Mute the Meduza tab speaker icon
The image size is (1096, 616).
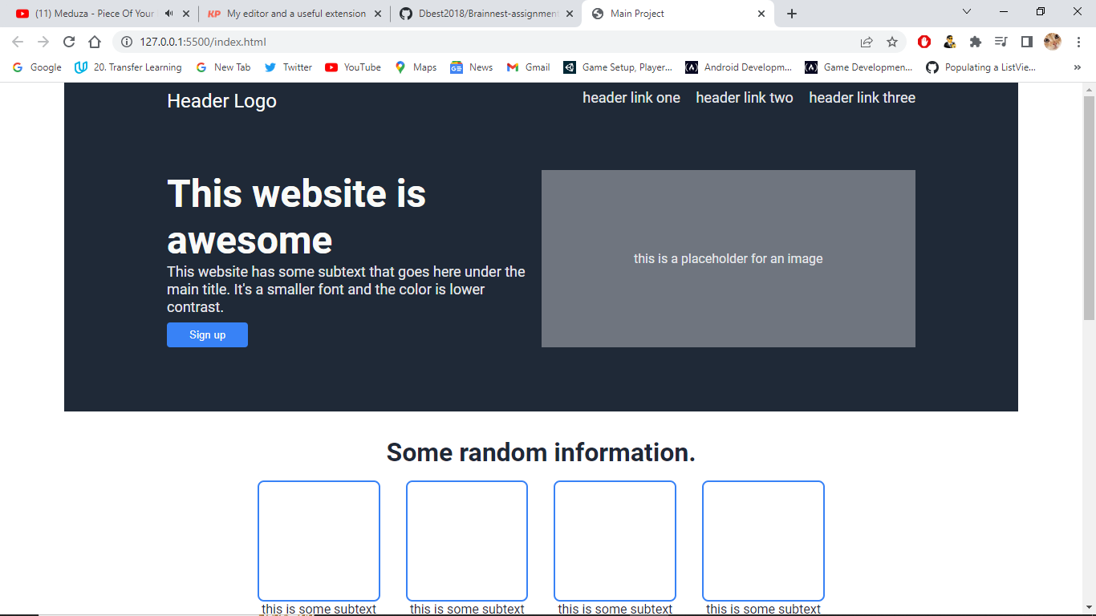point(168,14)
